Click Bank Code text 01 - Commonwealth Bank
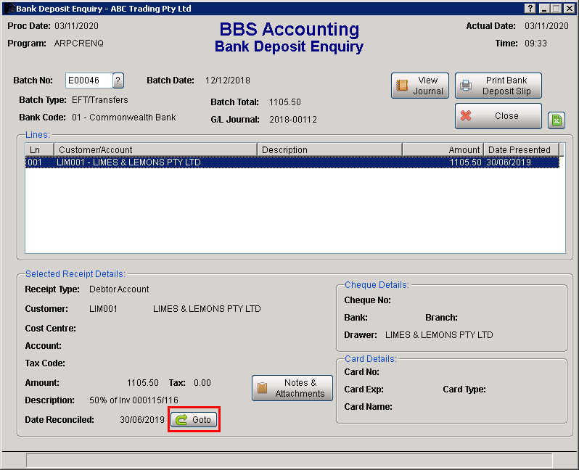The width and height of the screenshot is (579, 470). pos(124,117)
